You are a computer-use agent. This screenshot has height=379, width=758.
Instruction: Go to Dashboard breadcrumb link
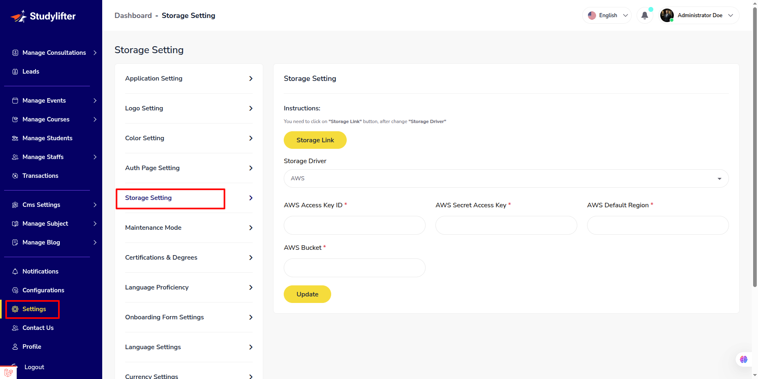(x=133, y=16)
